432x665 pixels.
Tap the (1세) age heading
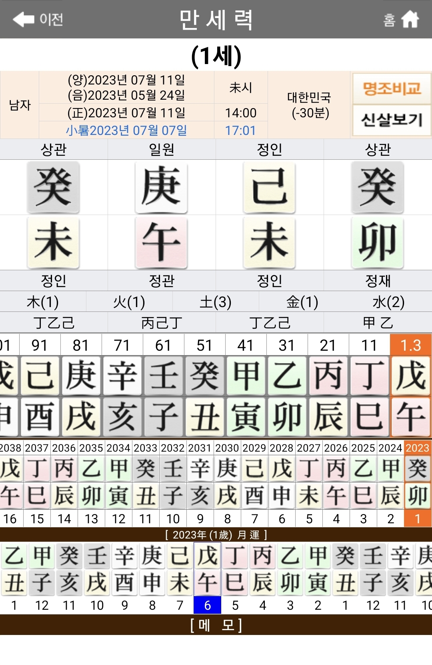[x=216, y=56]
